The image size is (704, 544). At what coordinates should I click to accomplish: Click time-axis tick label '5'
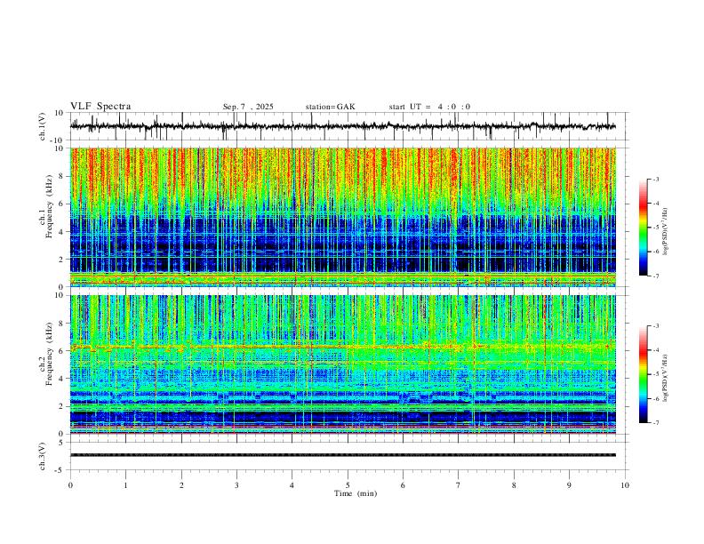(x=348, y=485)
